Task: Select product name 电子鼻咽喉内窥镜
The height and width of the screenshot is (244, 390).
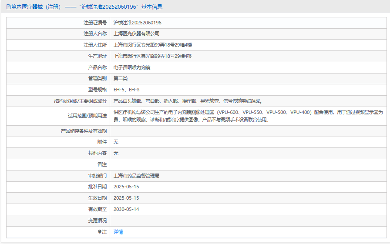Action: pos(132,67)
